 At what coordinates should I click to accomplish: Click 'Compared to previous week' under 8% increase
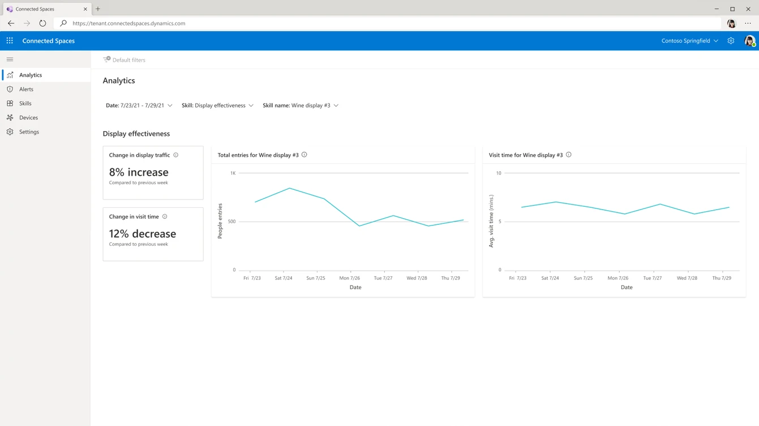click(138, 183)
